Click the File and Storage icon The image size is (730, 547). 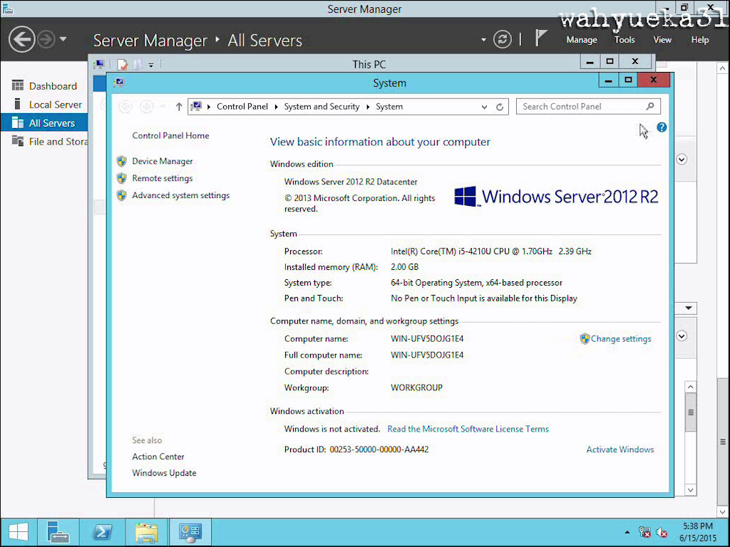[x=18, y=140]
